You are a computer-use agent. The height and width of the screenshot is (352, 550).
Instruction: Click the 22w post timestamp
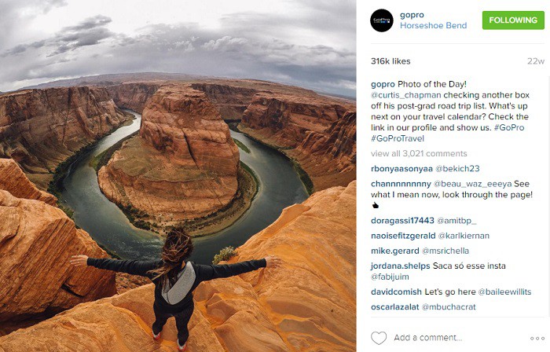(536, 61)
